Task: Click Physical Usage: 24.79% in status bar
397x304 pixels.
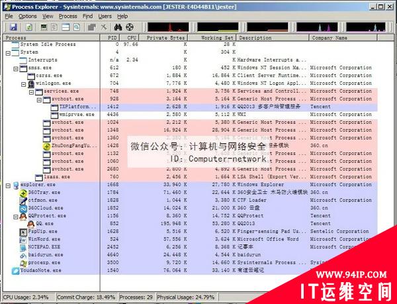Action: pos(185,297)
